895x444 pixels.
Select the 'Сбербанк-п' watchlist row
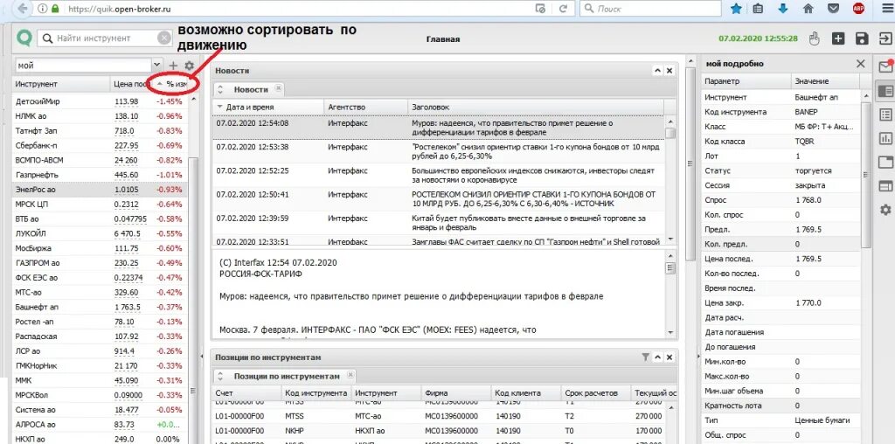coord(100,146)
